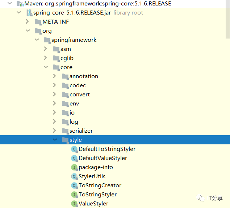This screenshot has height=208, width=230.
Task: Click the abstract class icon of StylerUtils
Action: coord(74,176)
